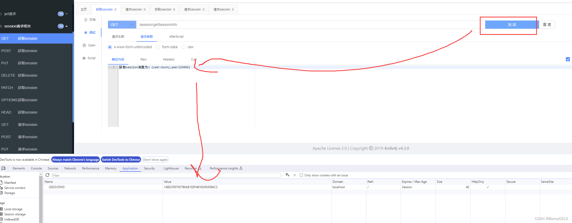Open the 响应内容 response tab
Image resolution: width=572 pixels, height=223 pixels.
[x=118, y=59]
